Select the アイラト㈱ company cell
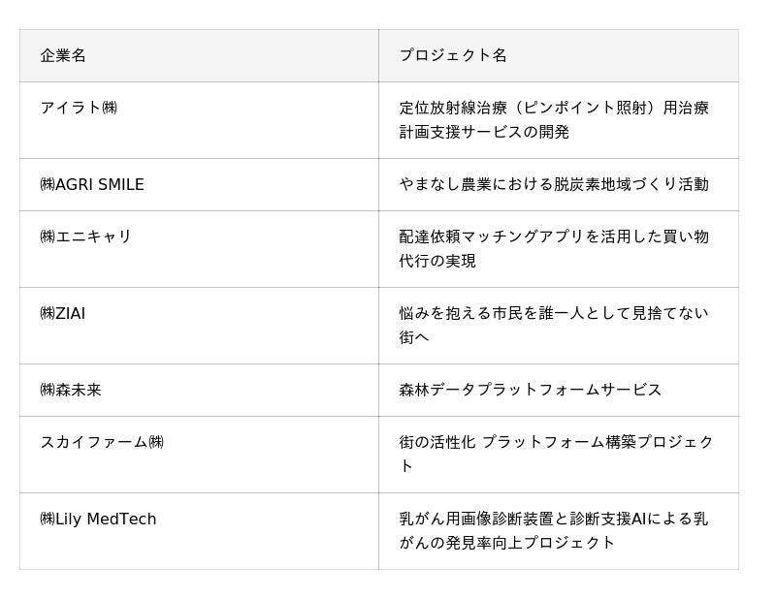The height and width of the screenshot is (599, 776). tap(79, 108)
